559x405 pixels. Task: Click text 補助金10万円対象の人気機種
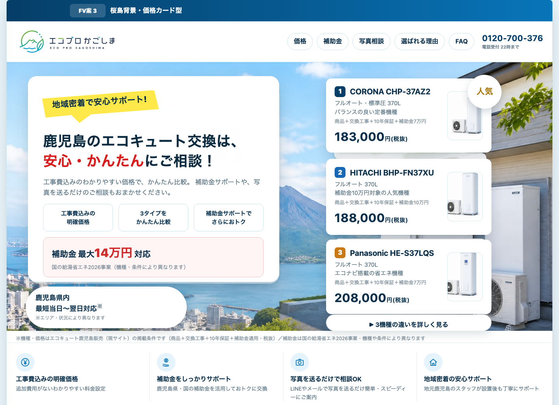[372, 193]
